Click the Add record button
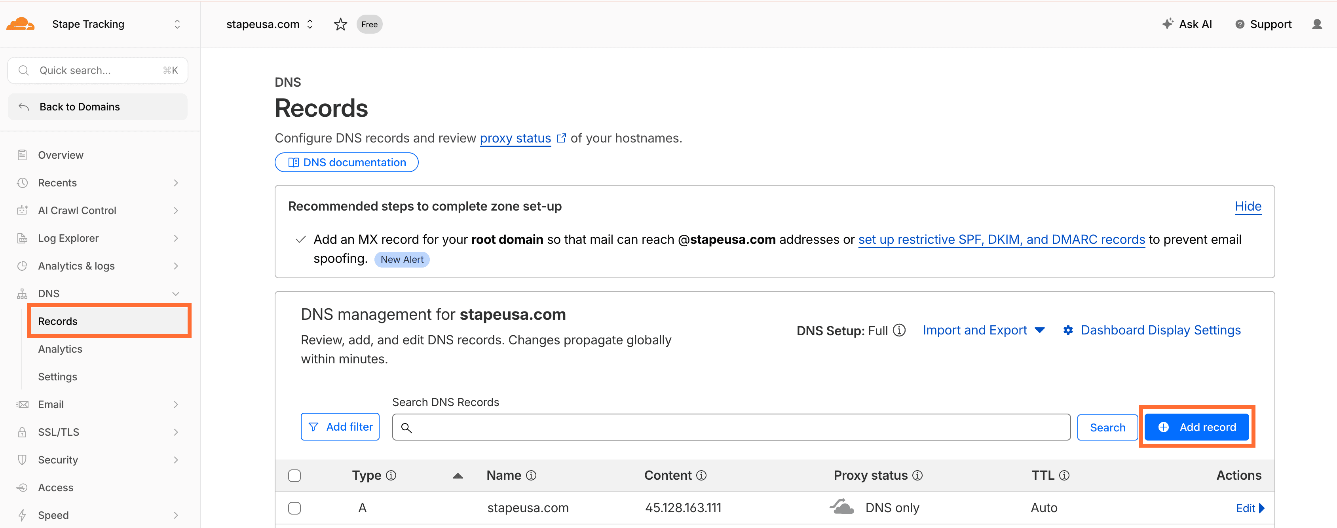 [1196, 427]
